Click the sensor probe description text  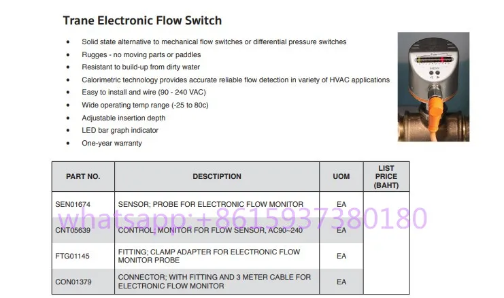click(210, 203)
